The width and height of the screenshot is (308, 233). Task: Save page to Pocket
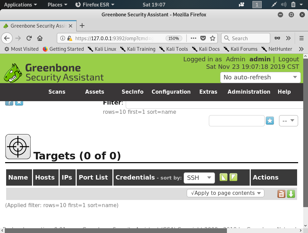(203, 38)
